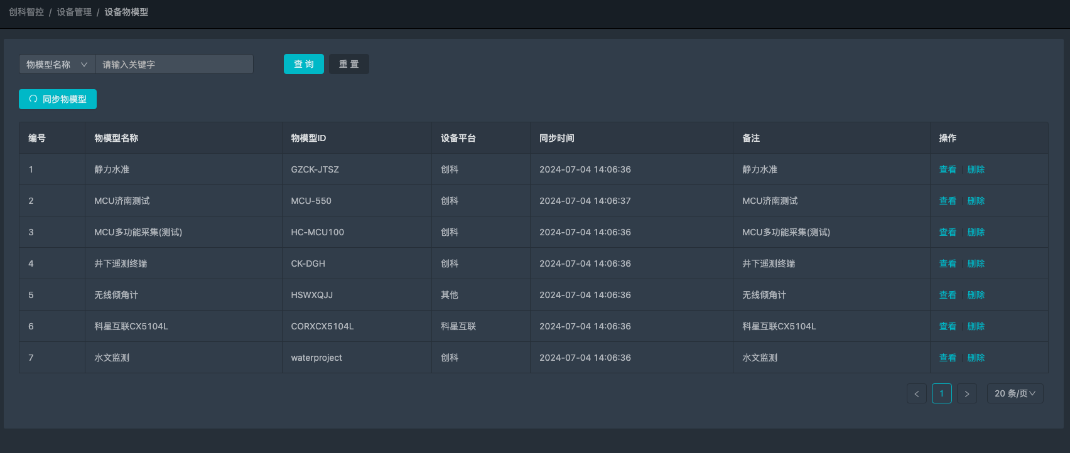
Task: Select page 1 in pagination
Action: pos(941,393)
